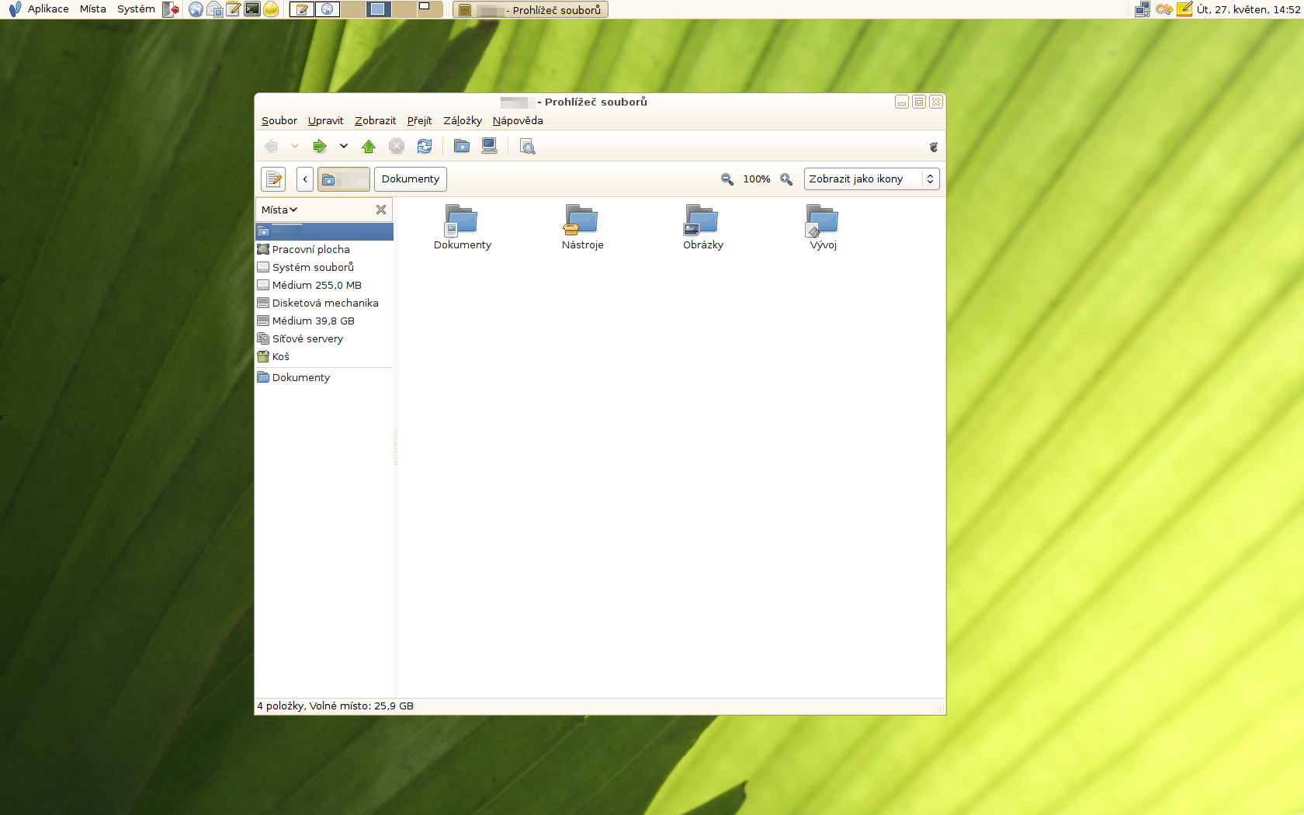Zoom in using the plus magnifier

click(786, 179)
